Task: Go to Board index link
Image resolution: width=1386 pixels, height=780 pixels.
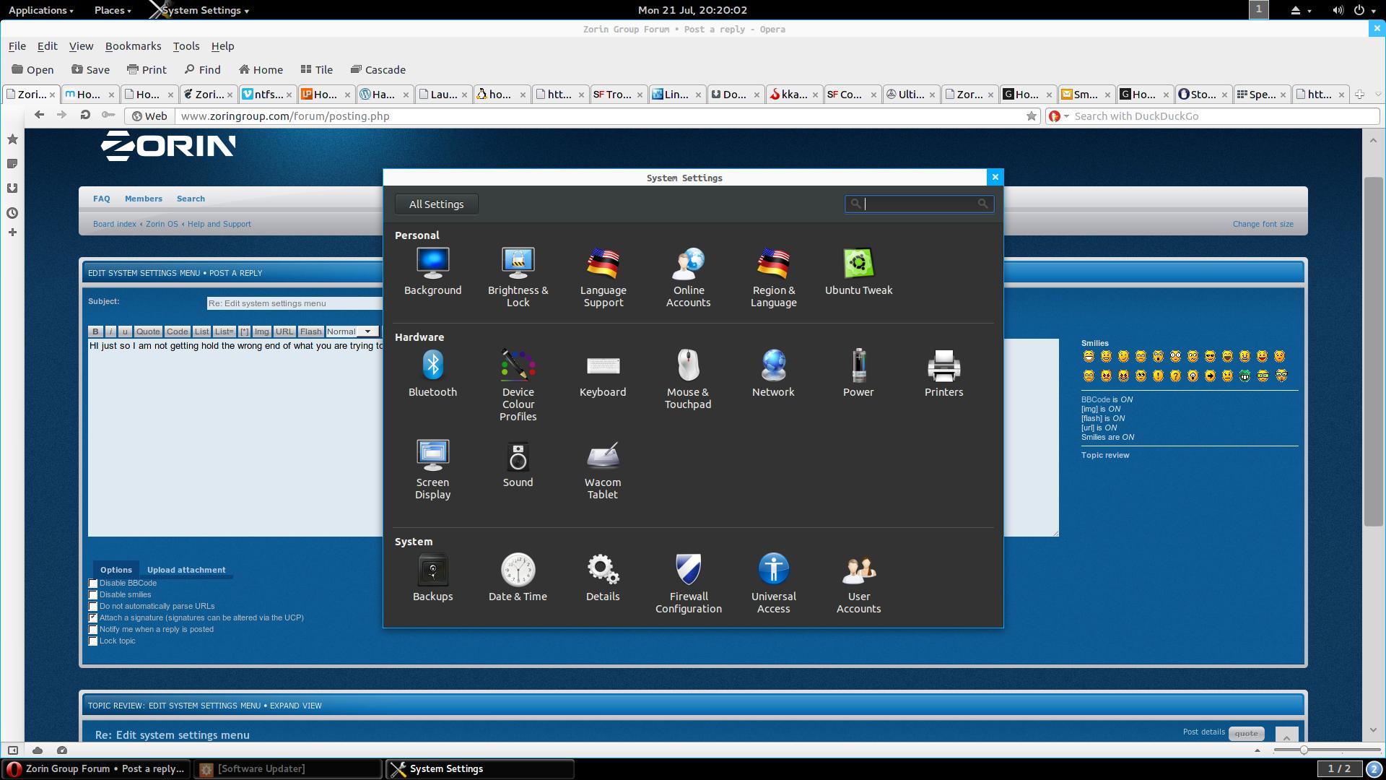Action: pos(114,224)
